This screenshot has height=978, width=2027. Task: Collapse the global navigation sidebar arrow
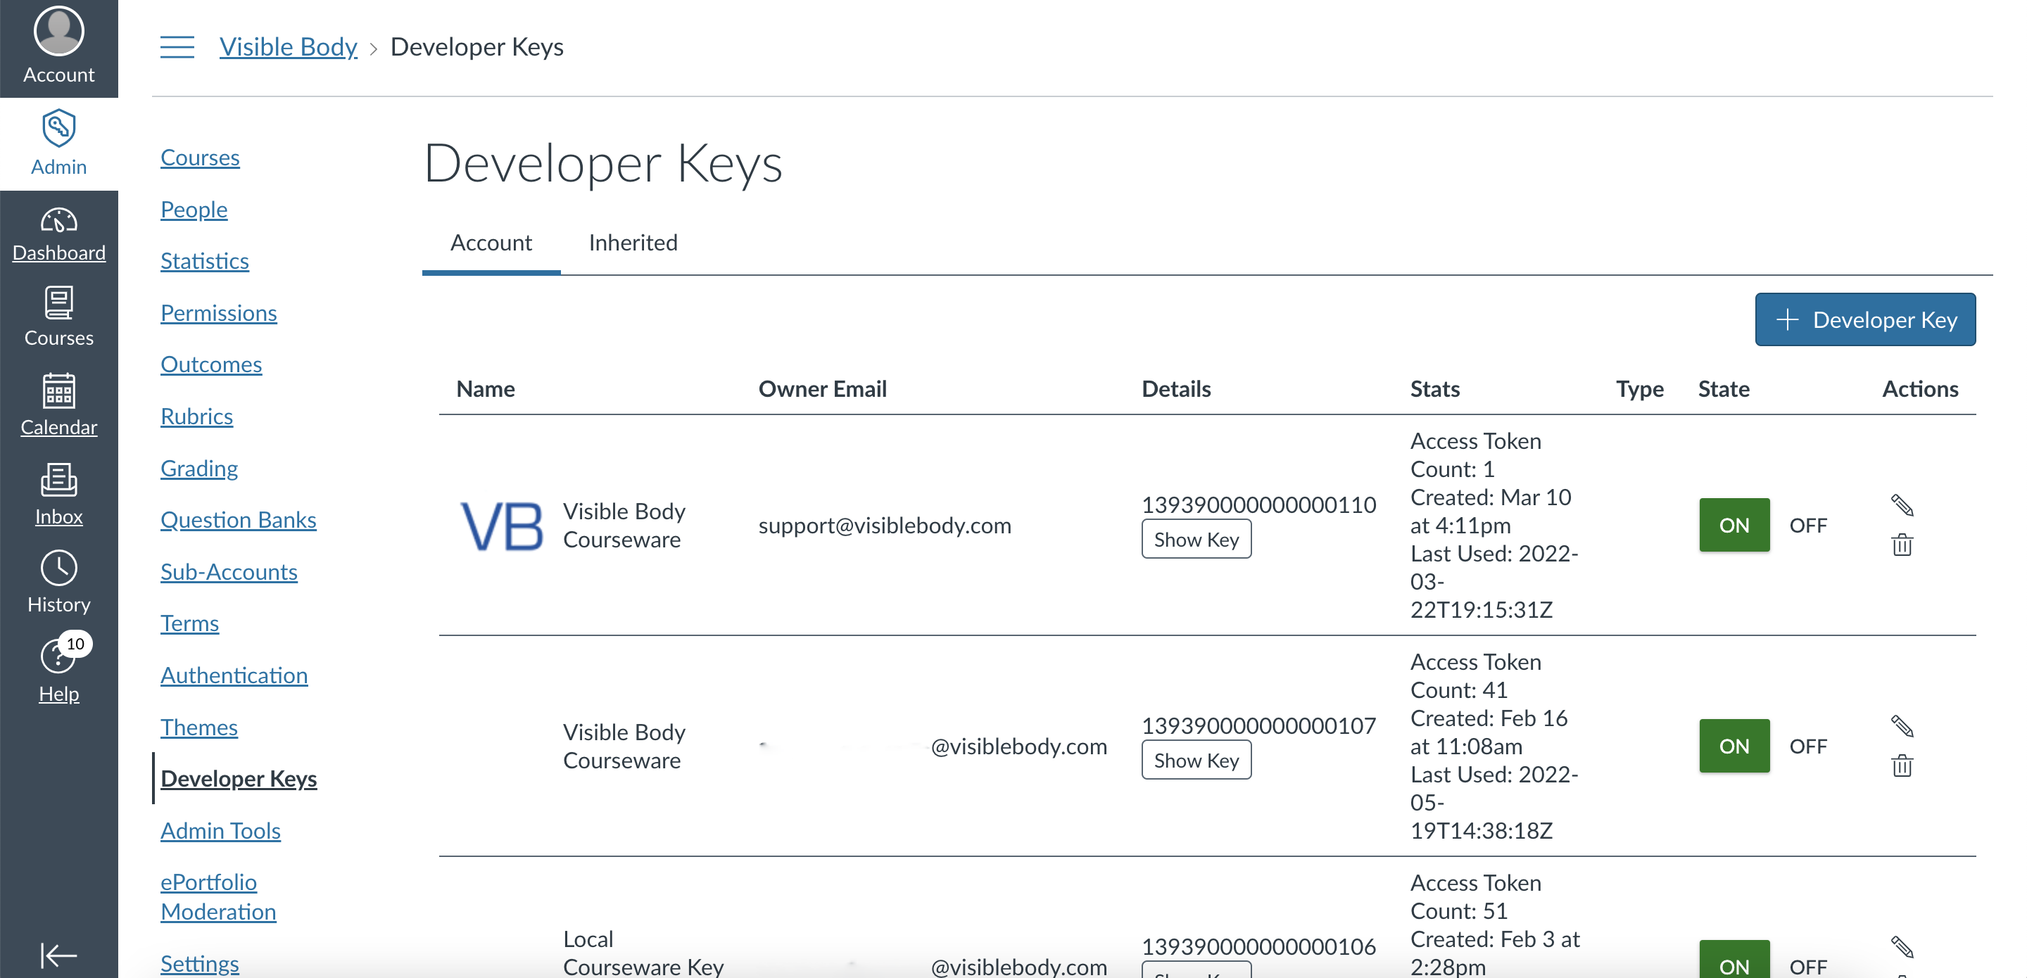click(x=58, y=954)
